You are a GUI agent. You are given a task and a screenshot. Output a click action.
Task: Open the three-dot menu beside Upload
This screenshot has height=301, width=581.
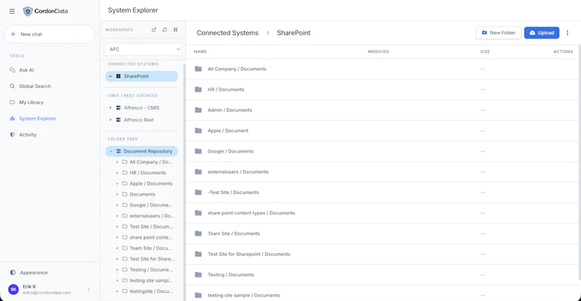pos(567,33)
